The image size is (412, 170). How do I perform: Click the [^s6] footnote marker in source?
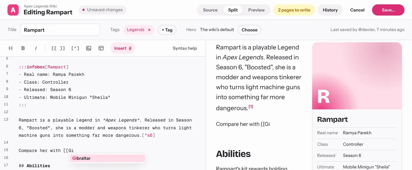(x=148, y=135)
